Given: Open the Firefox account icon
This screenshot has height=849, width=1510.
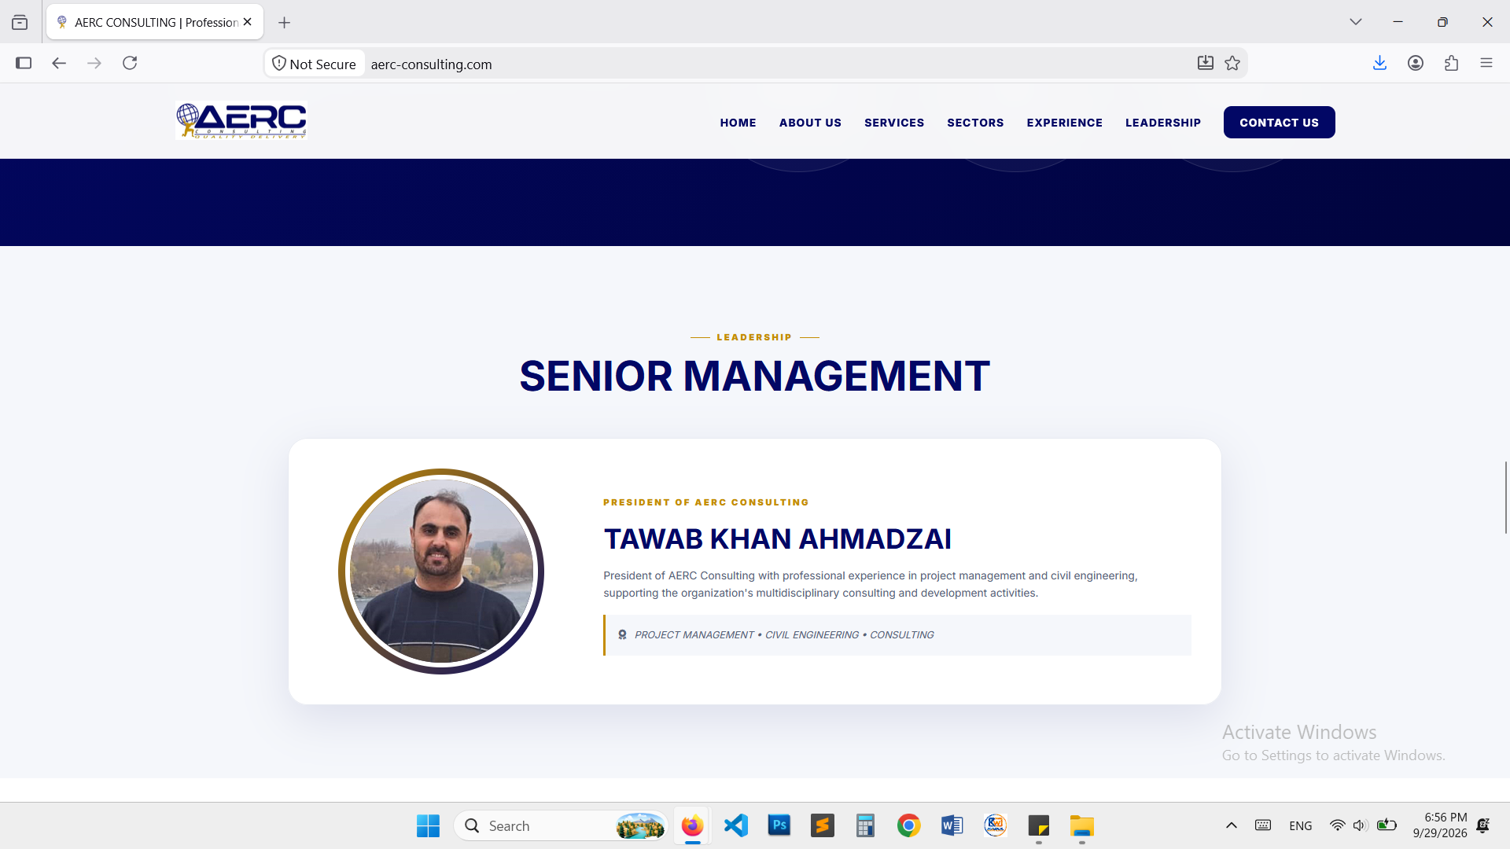Looking at the screenshot, I should click(x=1416, y=63).
